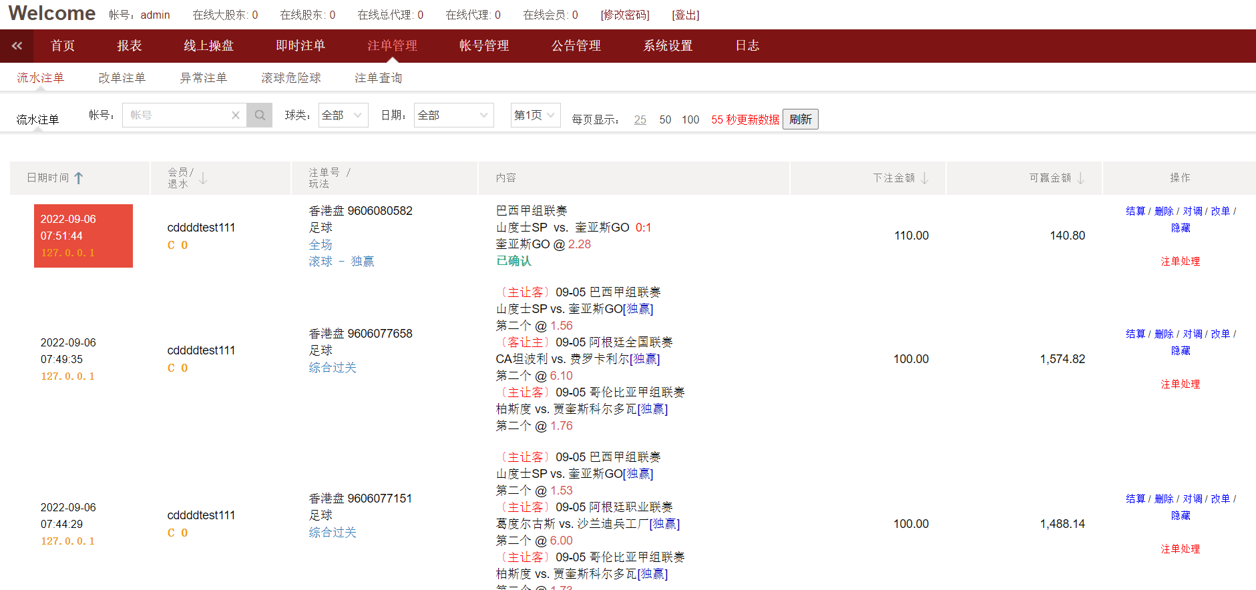Open the 报表 menu

click(130, 45)
